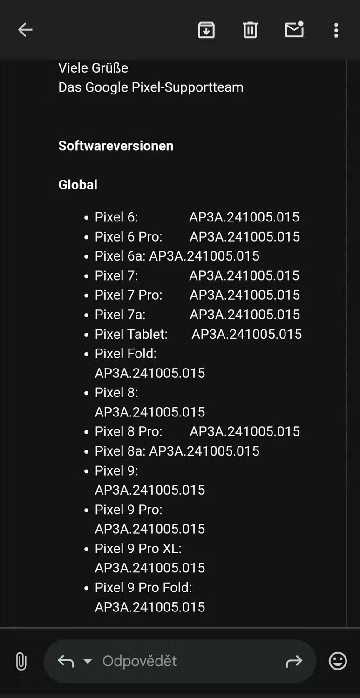Click the Das Google Pixel-Supportteam signature
The height and width of the screenshot is (698, 360).
tap(151, 87)
